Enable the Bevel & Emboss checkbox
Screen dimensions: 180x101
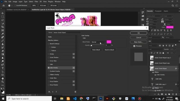pyautogui.click(x=49, y=44)
